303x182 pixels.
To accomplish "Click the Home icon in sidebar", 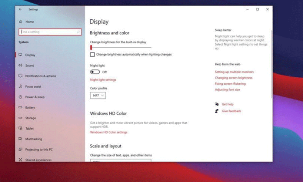I will pyautogui.click(x=21, y=22).
